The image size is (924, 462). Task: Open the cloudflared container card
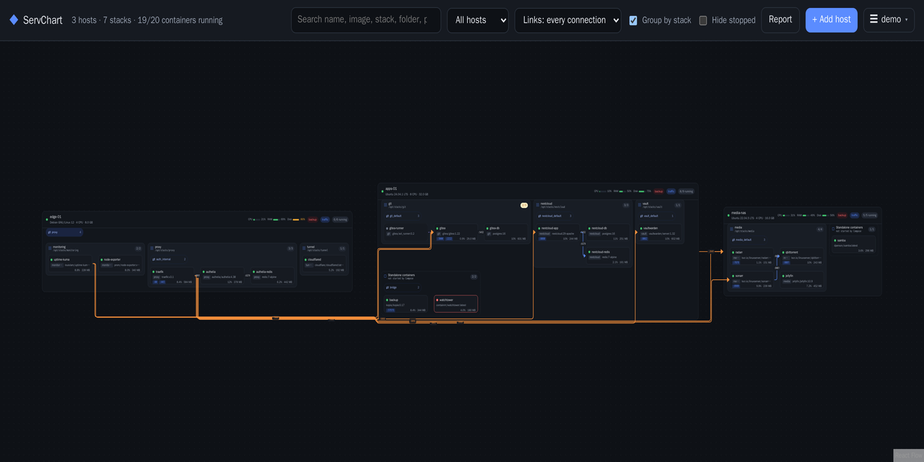324,264
